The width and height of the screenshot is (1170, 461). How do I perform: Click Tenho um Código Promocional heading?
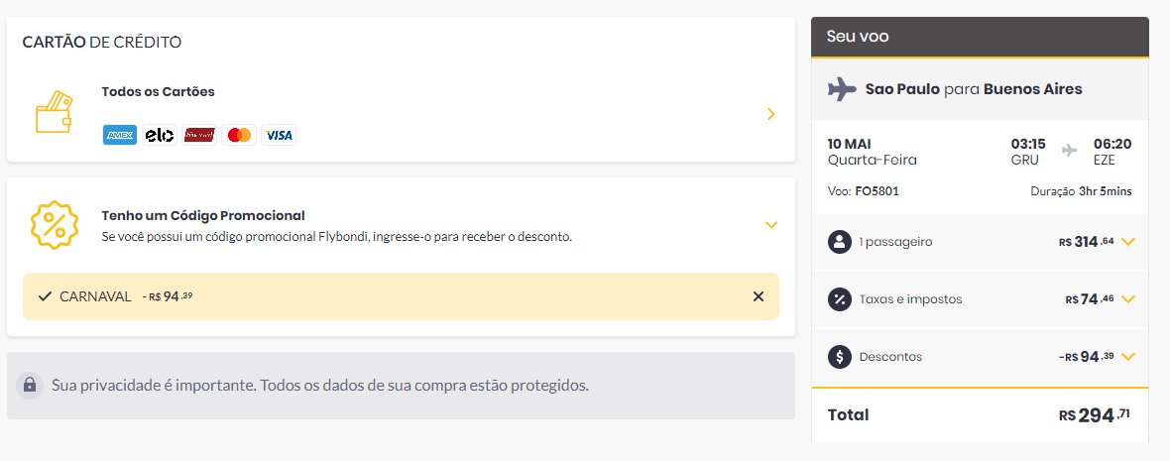[x=203, y=215]
